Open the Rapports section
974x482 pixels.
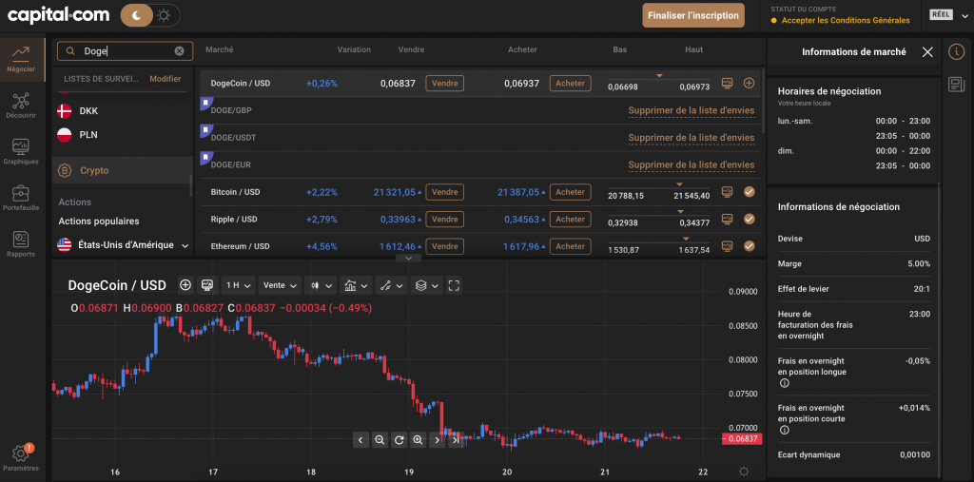22,244
